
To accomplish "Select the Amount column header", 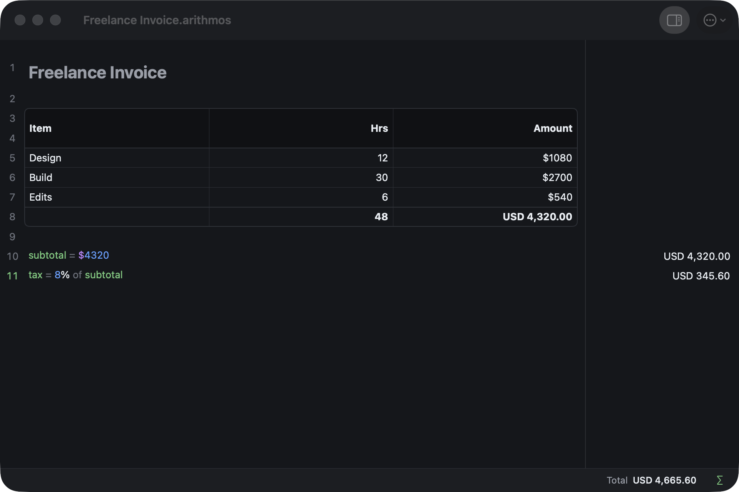I will pyautogui.click(x=485, y=128).
